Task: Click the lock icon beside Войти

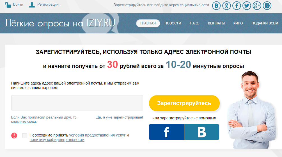Action: click(8, 5)
